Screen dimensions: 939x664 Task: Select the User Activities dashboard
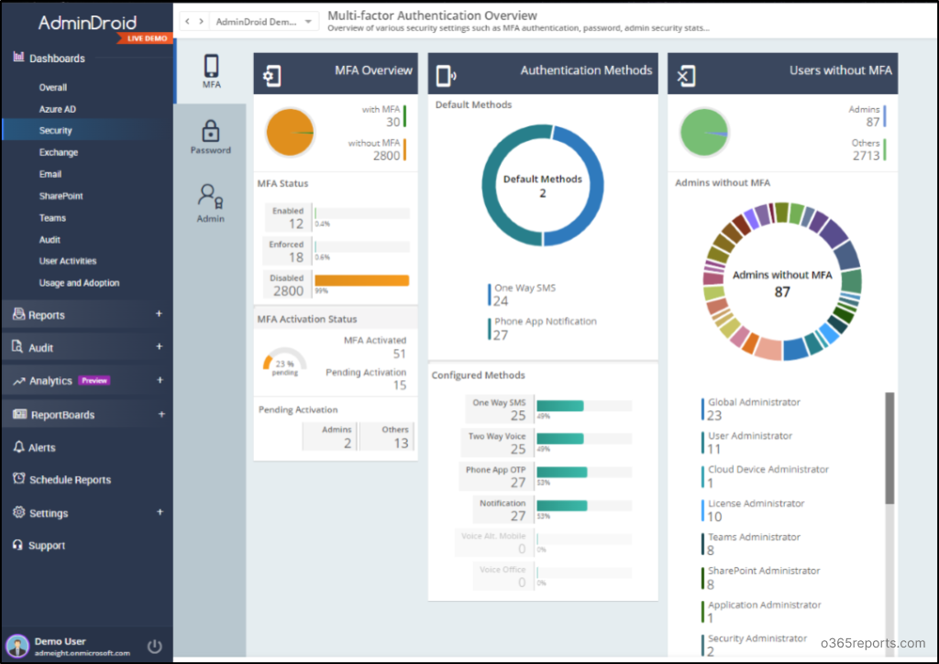click(x=68, y=261)
